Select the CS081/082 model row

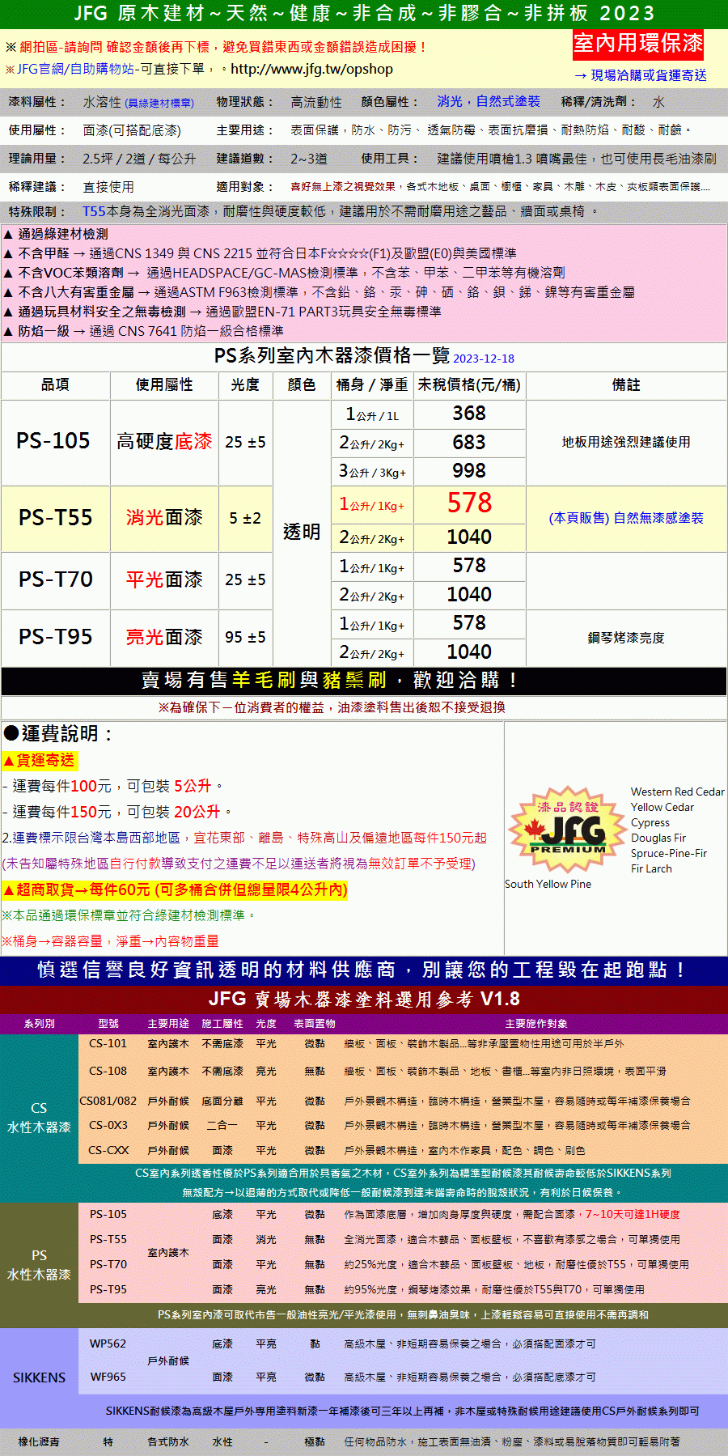pos(403,1102)
